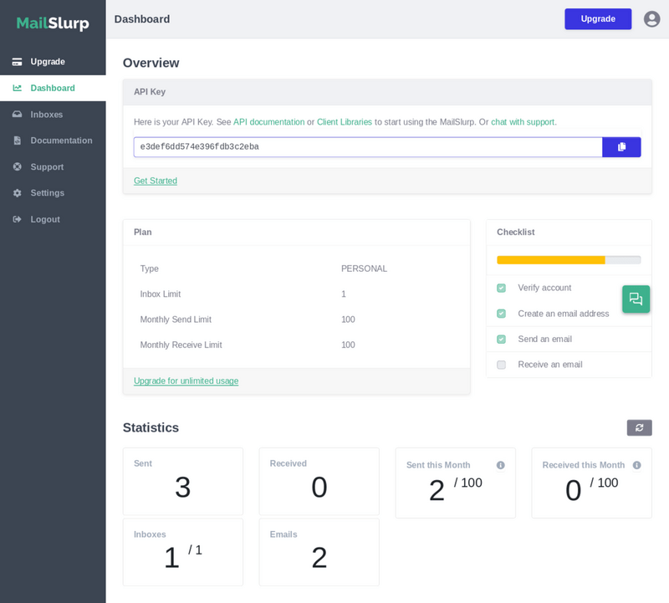This screenshot has width=669, height=603.
Task: Open Settings from the sidebar
Action: [x=53, y=193]
